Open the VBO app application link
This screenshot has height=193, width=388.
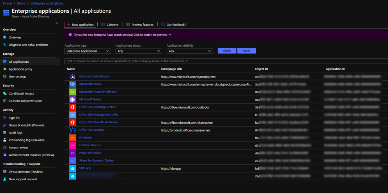click(x=85, y=168)
